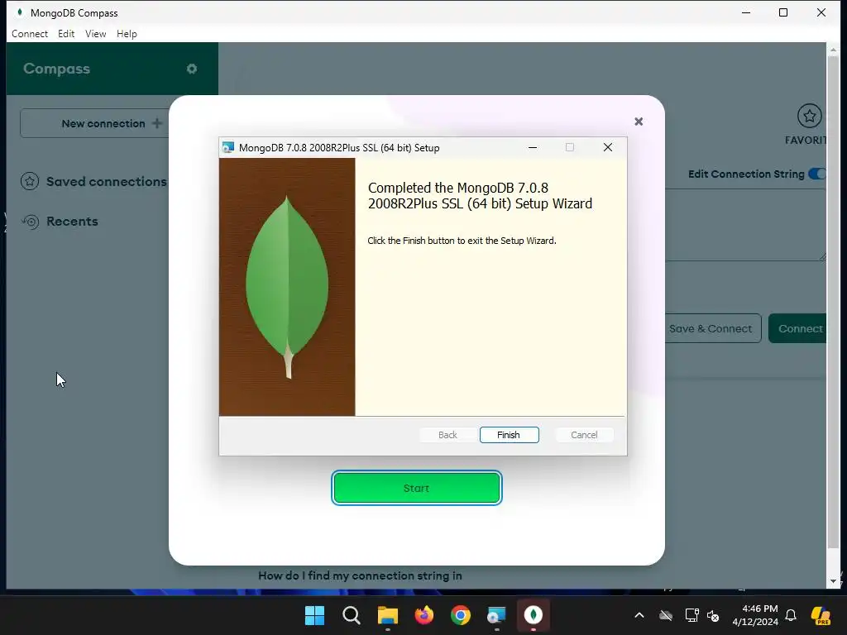Image resolution: width=847 pixels, height=635 pixels.
Task: Show hidden system tray icons
Action: [x=639, y=615]
